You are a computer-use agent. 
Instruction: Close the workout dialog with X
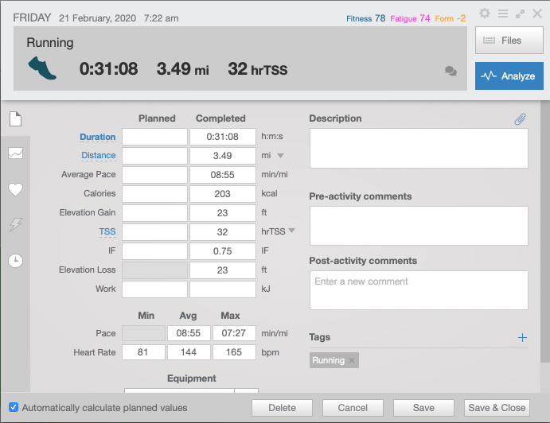point(537,14)
